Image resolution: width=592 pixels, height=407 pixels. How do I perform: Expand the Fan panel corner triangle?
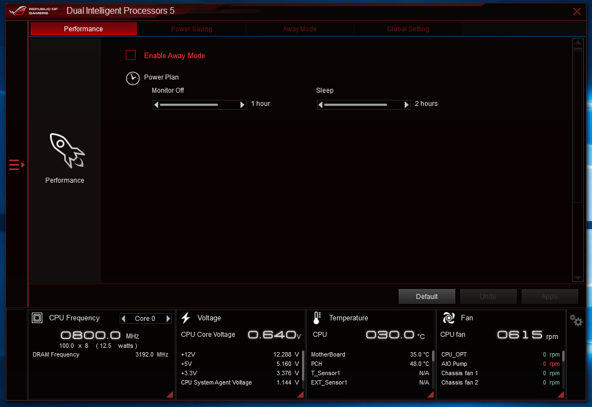pos(561,394)
